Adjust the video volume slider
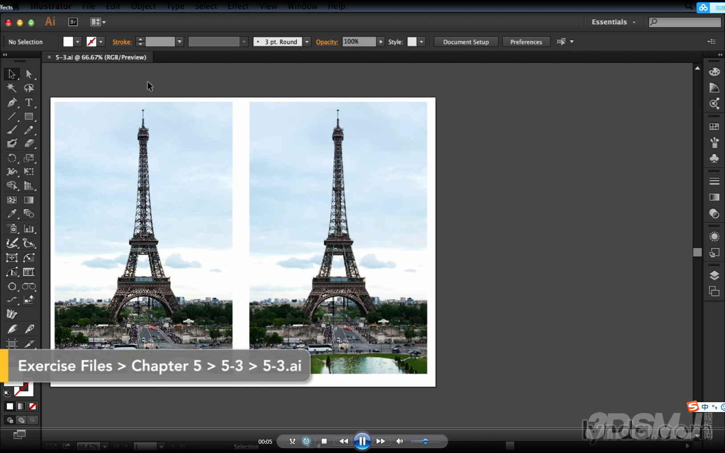This screenshot has height=453, width=725. point(425,441)
